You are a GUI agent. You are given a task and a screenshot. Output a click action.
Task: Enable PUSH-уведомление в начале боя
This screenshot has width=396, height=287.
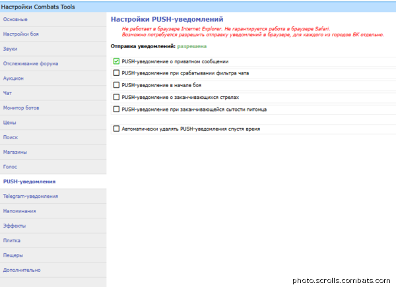tap(117, 84)
